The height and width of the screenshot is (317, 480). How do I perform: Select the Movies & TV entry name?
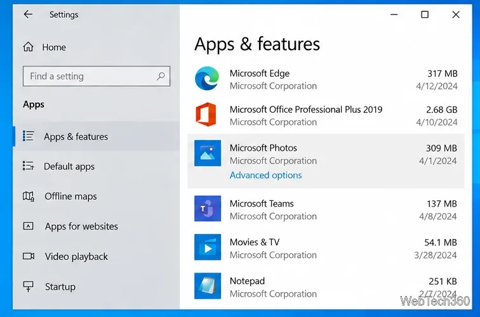click(x=255, y=242)
